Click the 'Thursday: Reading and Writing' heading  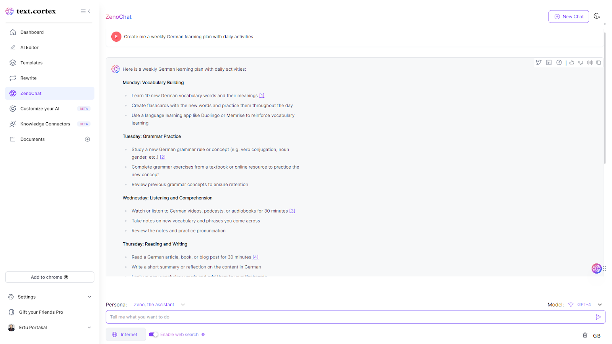point(155,244)
